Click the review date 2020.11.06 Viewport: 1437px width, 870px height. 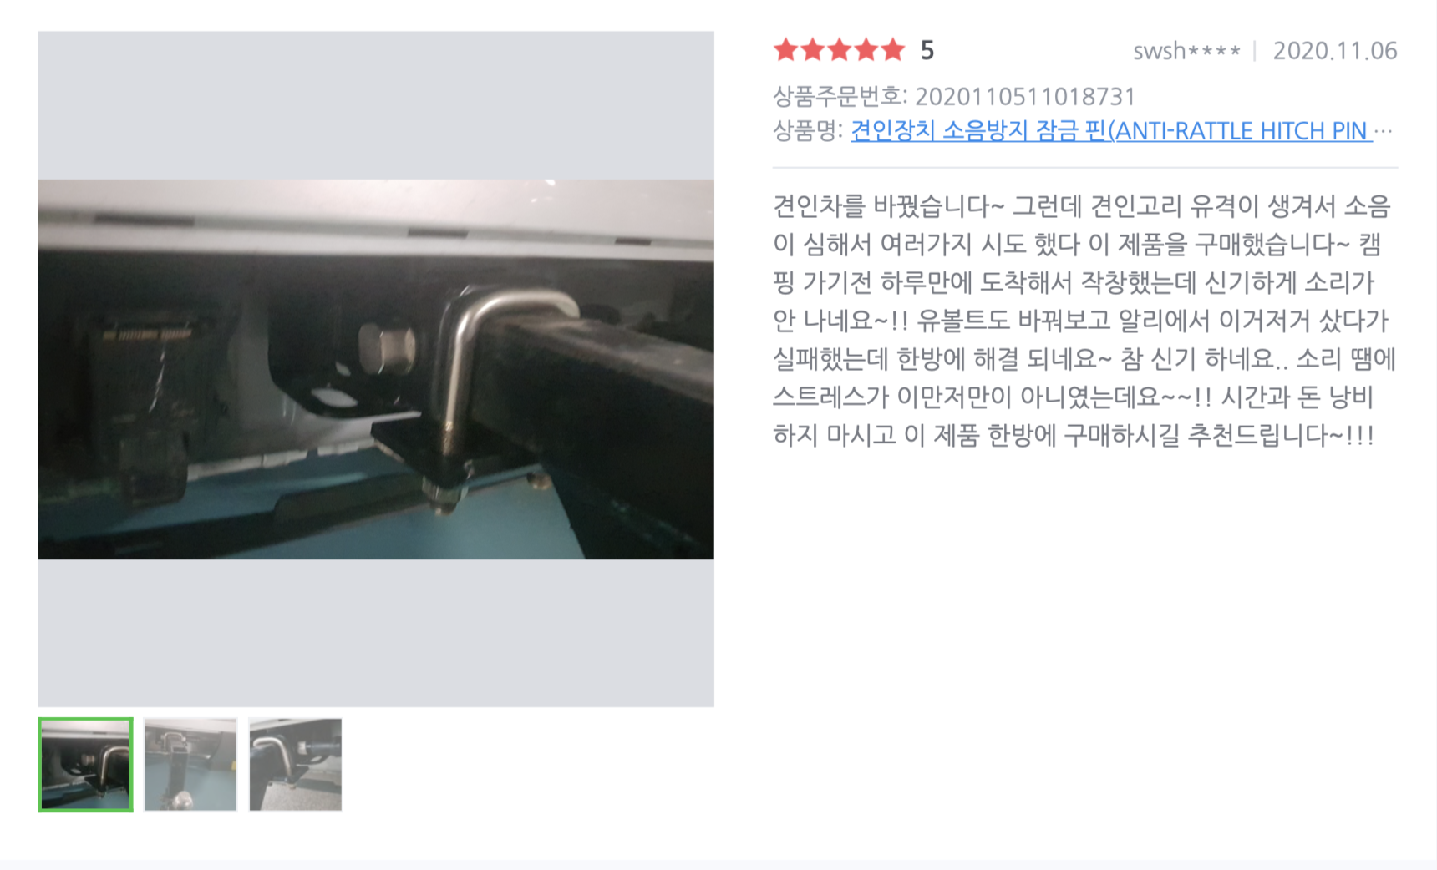(1335, 51)
